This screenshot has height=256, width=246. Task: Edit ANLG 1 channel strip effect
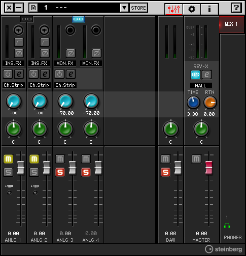(19, 74)
